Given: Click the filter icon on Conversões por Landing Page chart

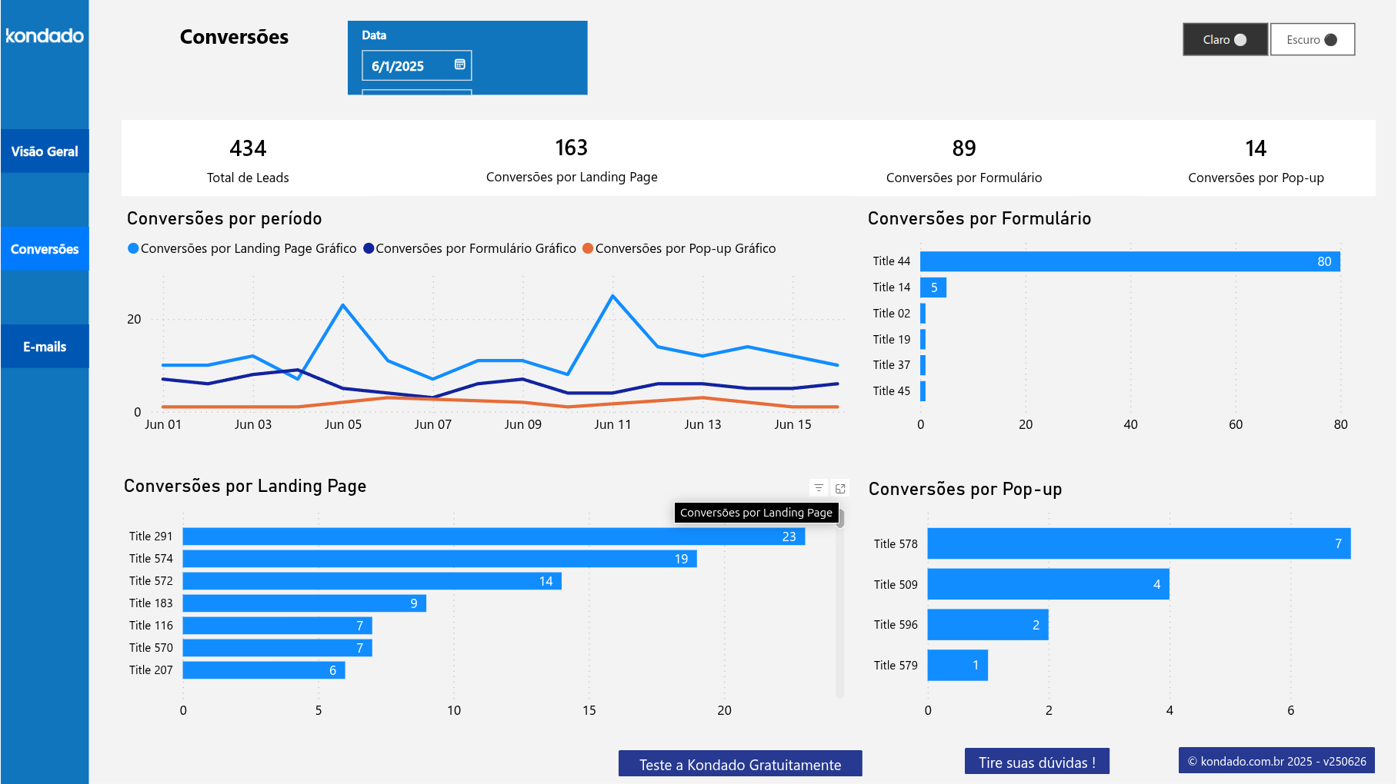Looking at the screenshot, I should [x=817, y=487].
